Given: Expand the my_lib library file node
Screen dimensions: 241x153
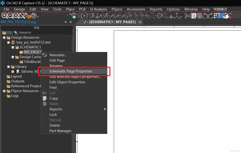Looking at the screenshot, I should 13,71.
